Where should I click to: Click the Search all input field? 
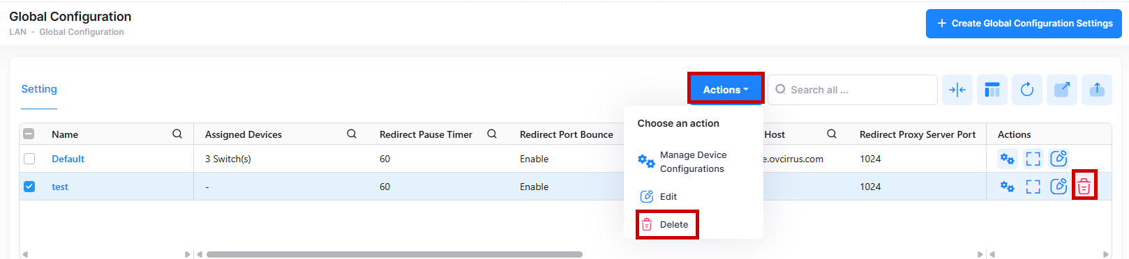tap(853, 90)
